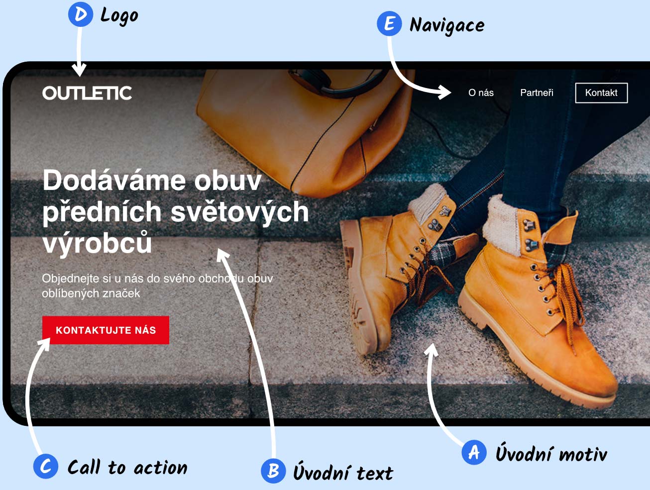Click the headline Dodáváme obuv předních světových výrobců
This screenshot has height=490, width=650.
175,211
